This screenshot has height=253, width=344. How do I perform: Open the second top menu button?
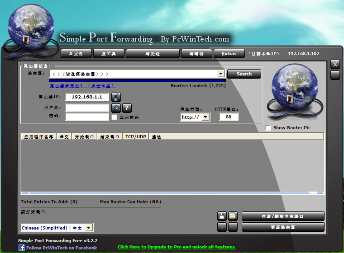tap(109, 54)
